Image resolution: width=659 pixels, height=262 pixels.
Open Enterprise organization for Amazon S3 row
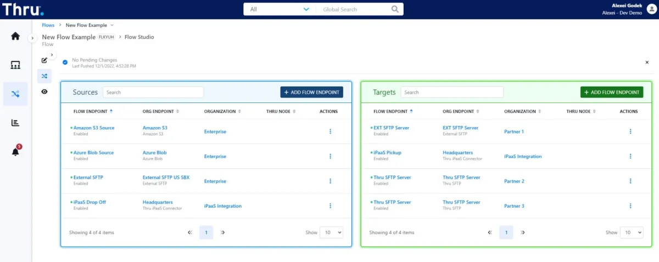tap(215, 132)
